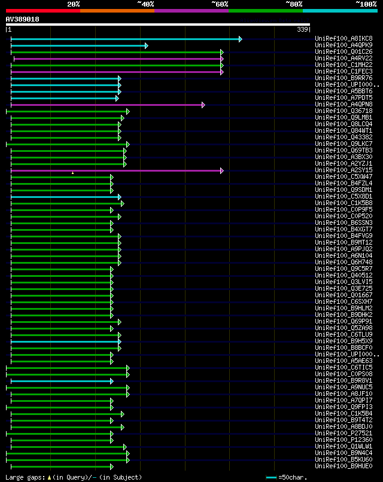Click the arrowhead ending the UniRef100_B9HUE0 alignment
383x482 pixels.
coord(112,466)
